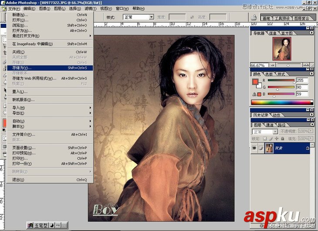Open the 填充 fill arrow popup
The width and height of the screenshot is (318, 231).
point(311,139)
